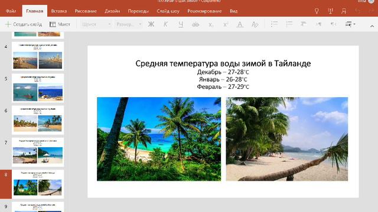Image resolution: width=378 pixels, height=212 pixels.
Task: Start the slideshow from the title bar icon
Action: pos(331,11)
